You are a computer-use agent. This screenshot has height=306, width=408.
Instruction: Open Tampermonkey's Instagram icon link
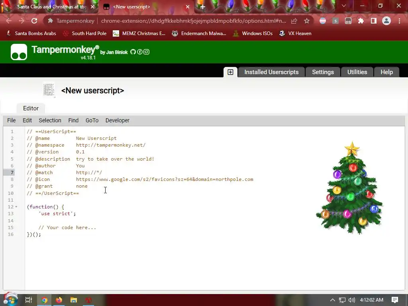(x=147, y=52)
